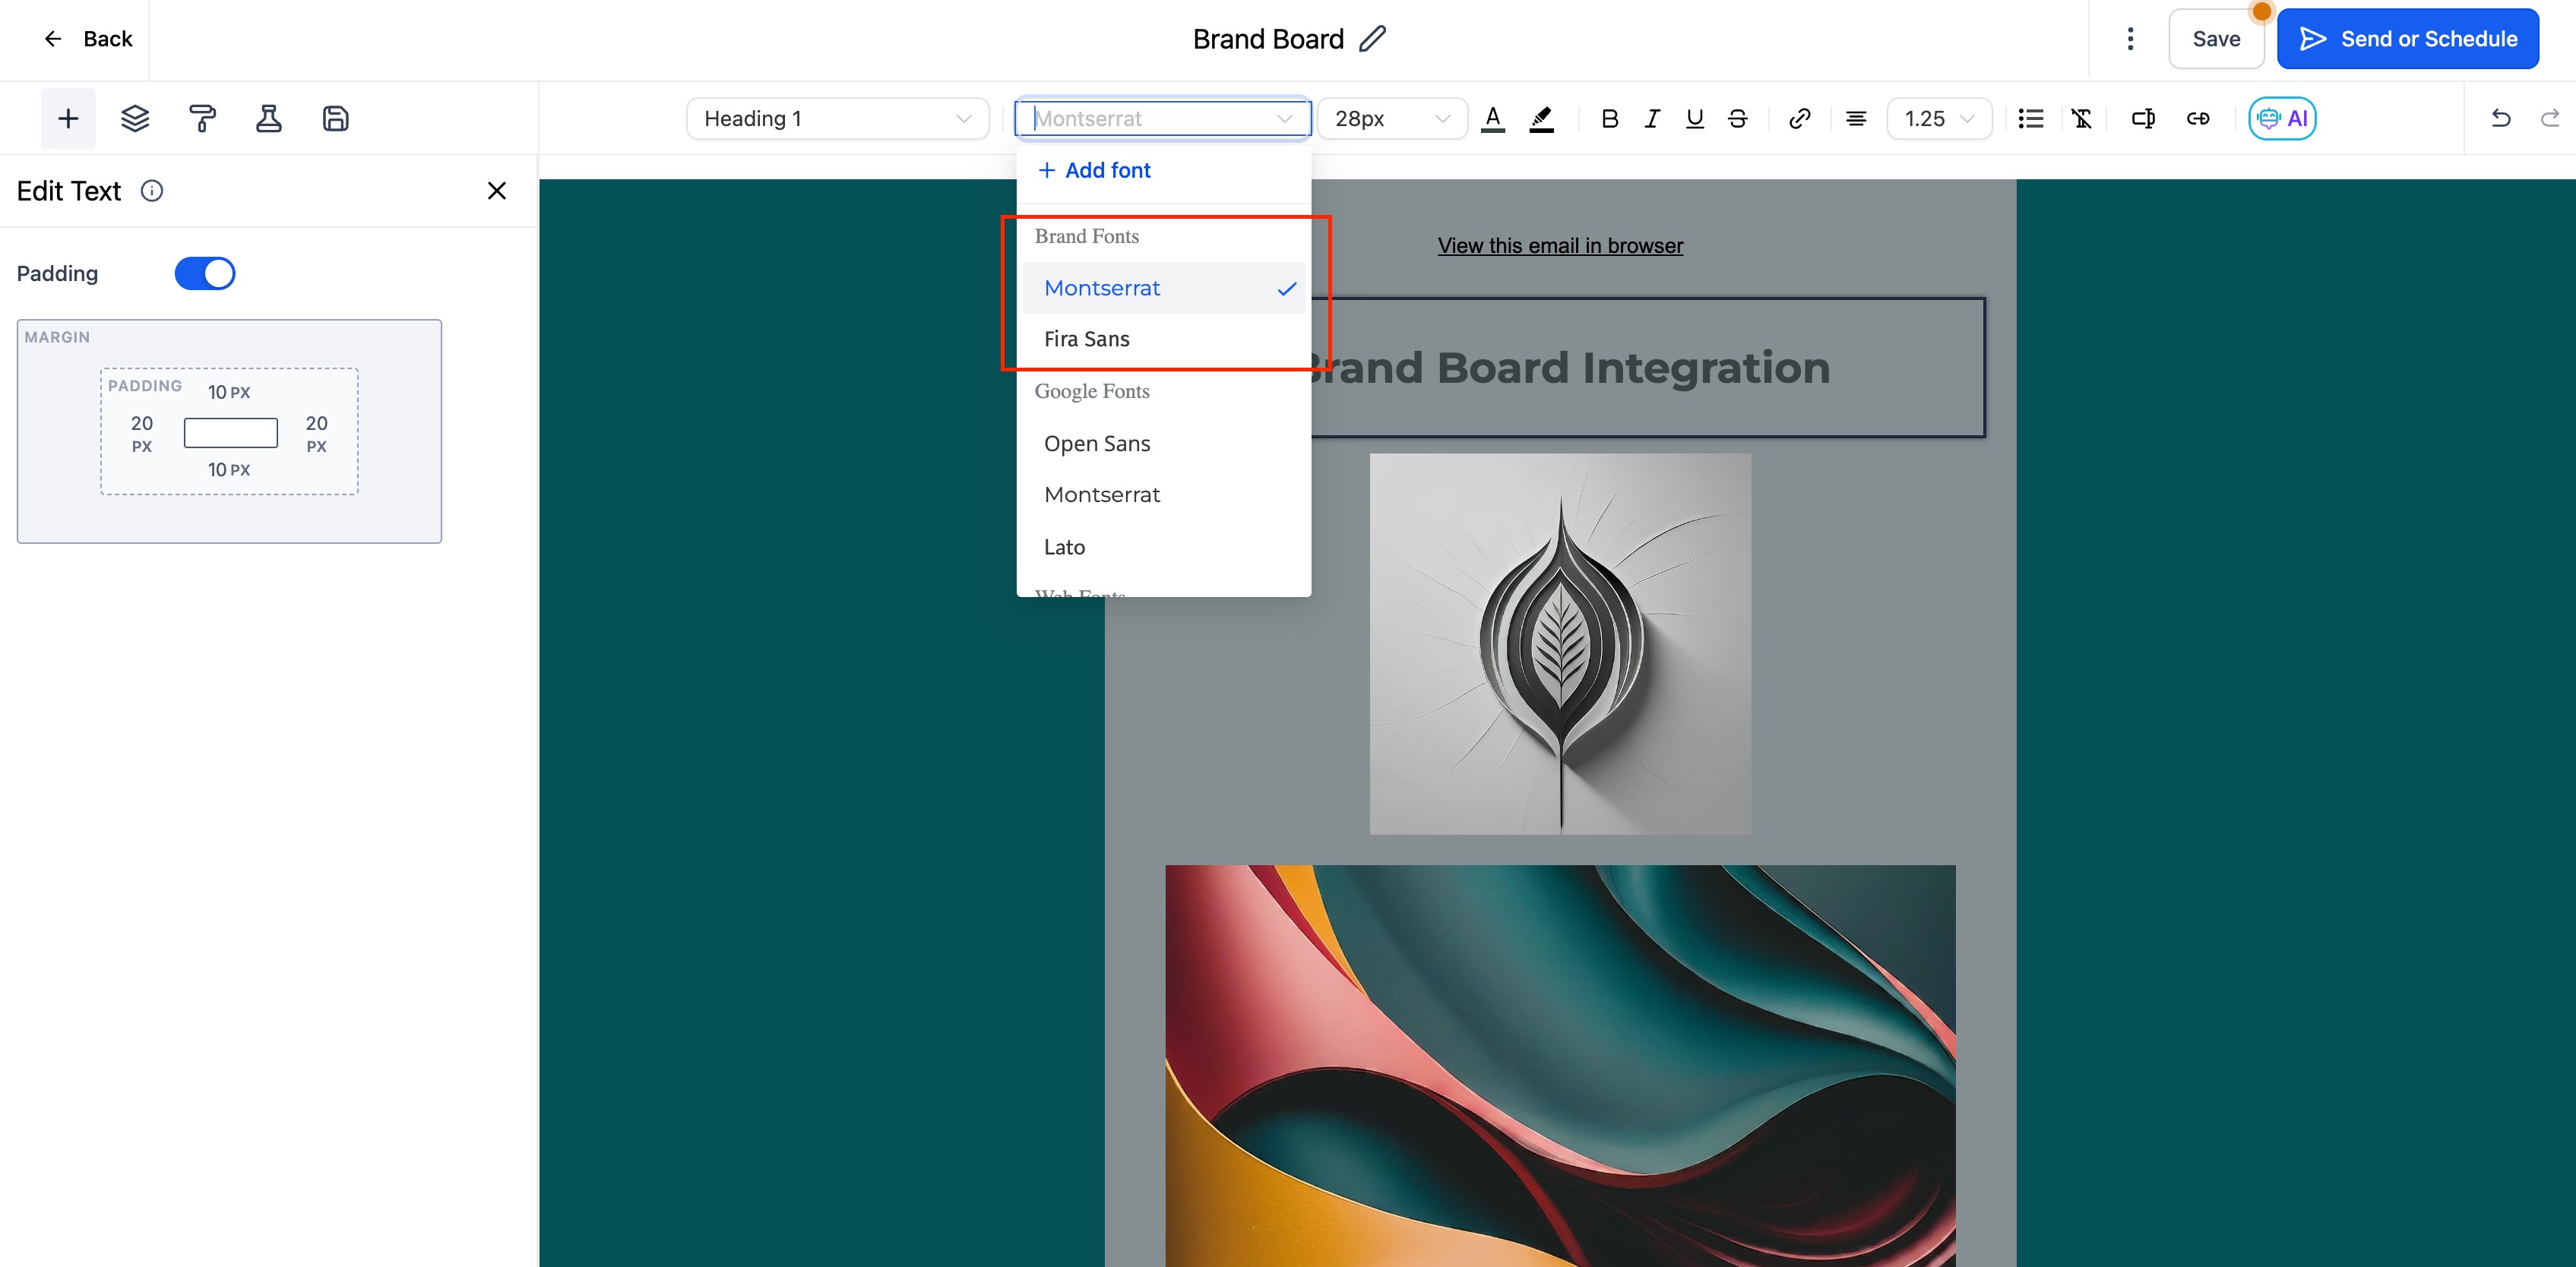
Task: Open the layers panel icon
Action: pos(135,118)
